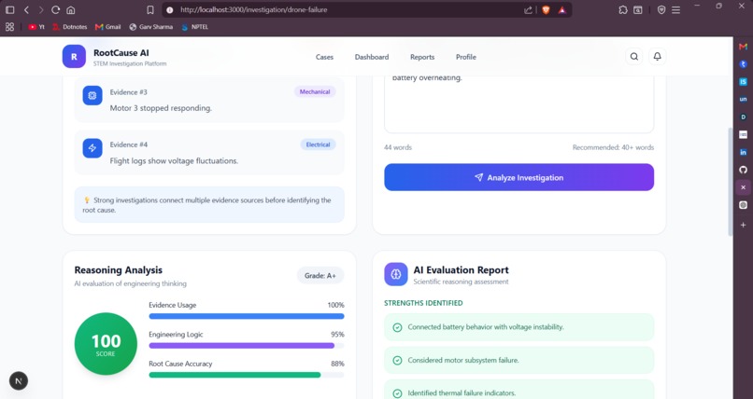Screen dimensions: 753x399
Task: Click Evidence #3 gear icon
Action: click(92, 95)
